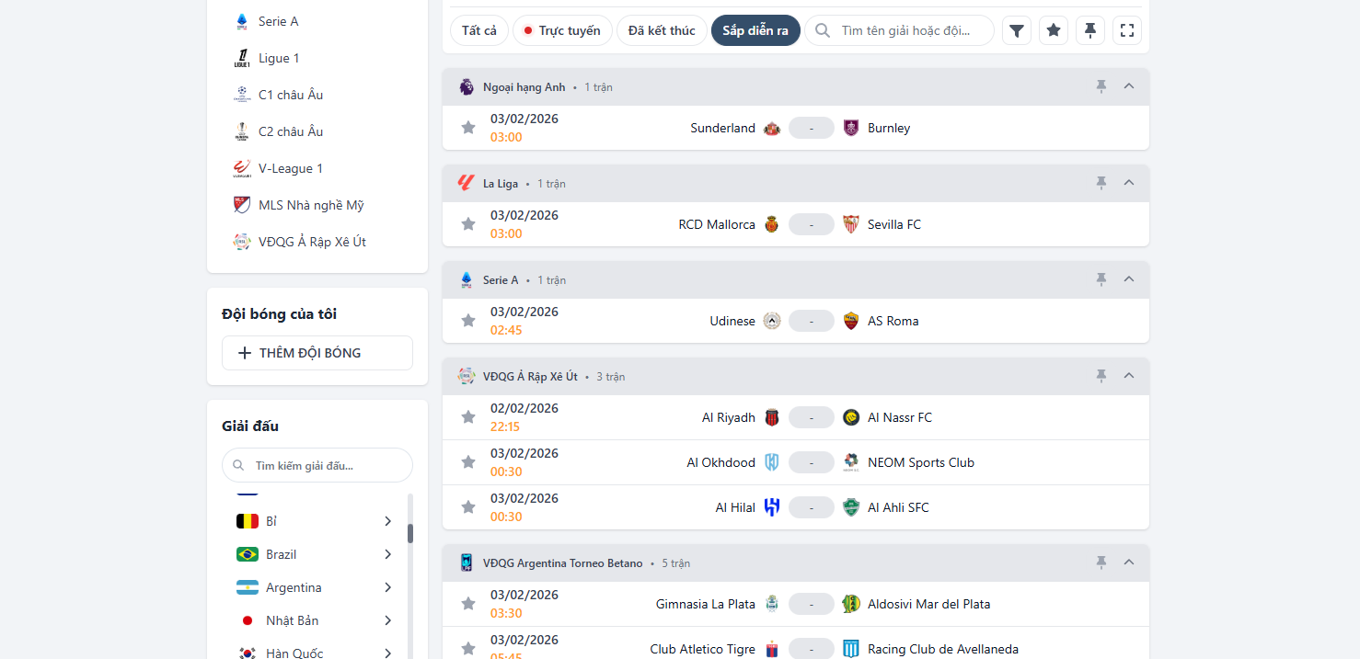Viewport: 1360px width, 659px height.
Task: Expand the Brazil country list
Action: tap(387, 554)
